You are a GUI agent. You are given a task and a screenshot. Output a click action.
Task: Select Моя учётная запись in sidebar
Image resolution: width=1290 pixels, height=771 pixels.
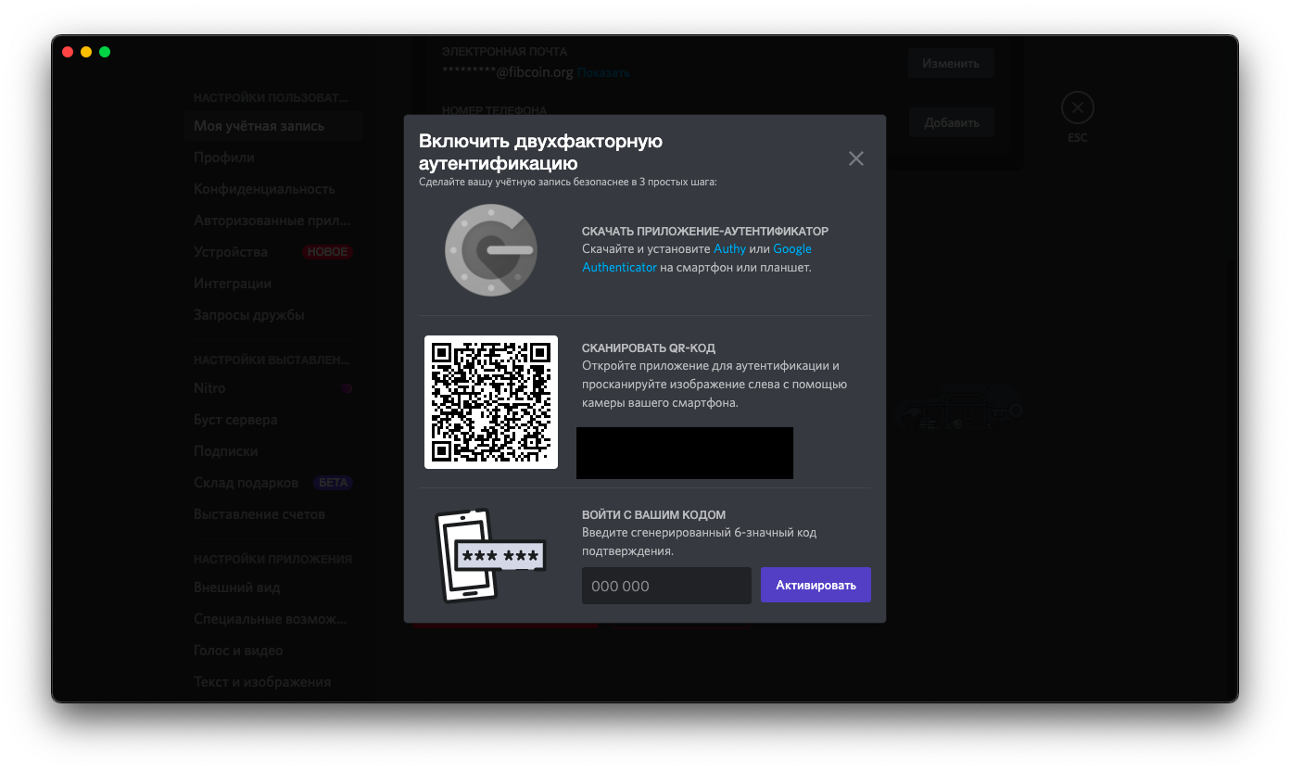coord(272,126)
